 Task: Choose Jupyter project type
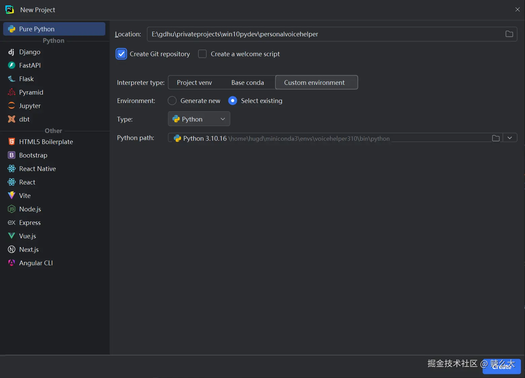[54, 106]
